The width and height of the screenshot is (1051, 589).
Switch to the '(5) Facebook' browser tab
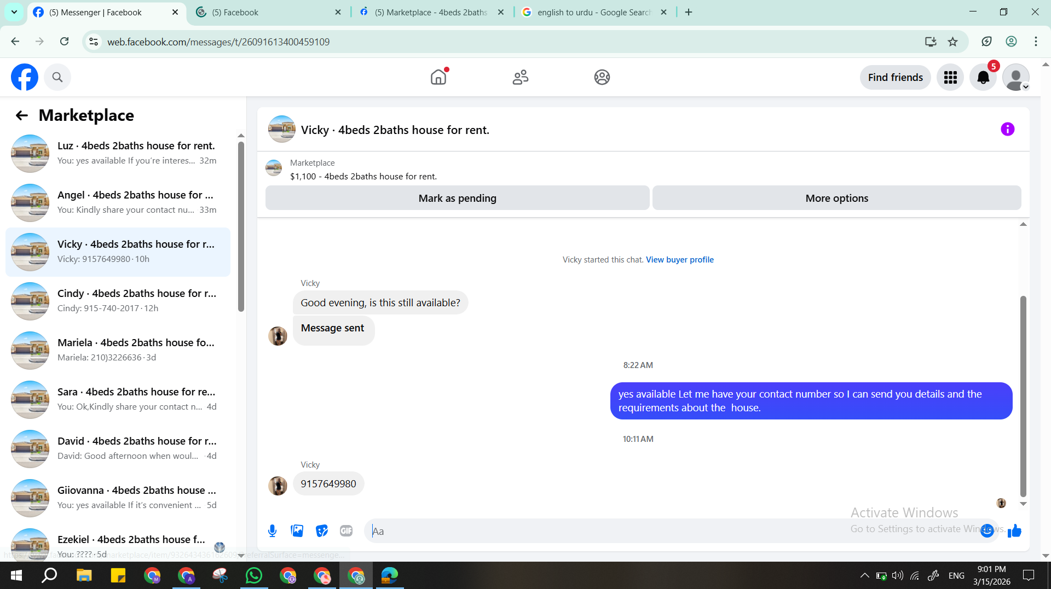tap(268, 12)
